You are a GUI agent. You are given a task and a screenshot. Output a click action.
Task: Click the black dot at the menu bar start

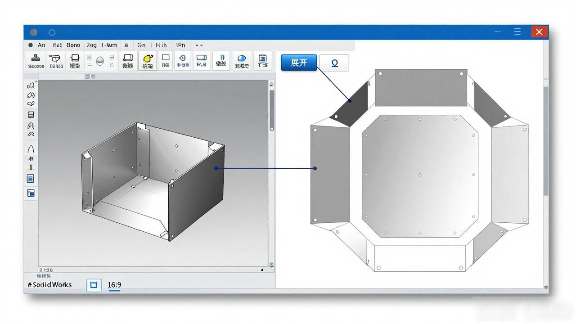coord(31,45)
